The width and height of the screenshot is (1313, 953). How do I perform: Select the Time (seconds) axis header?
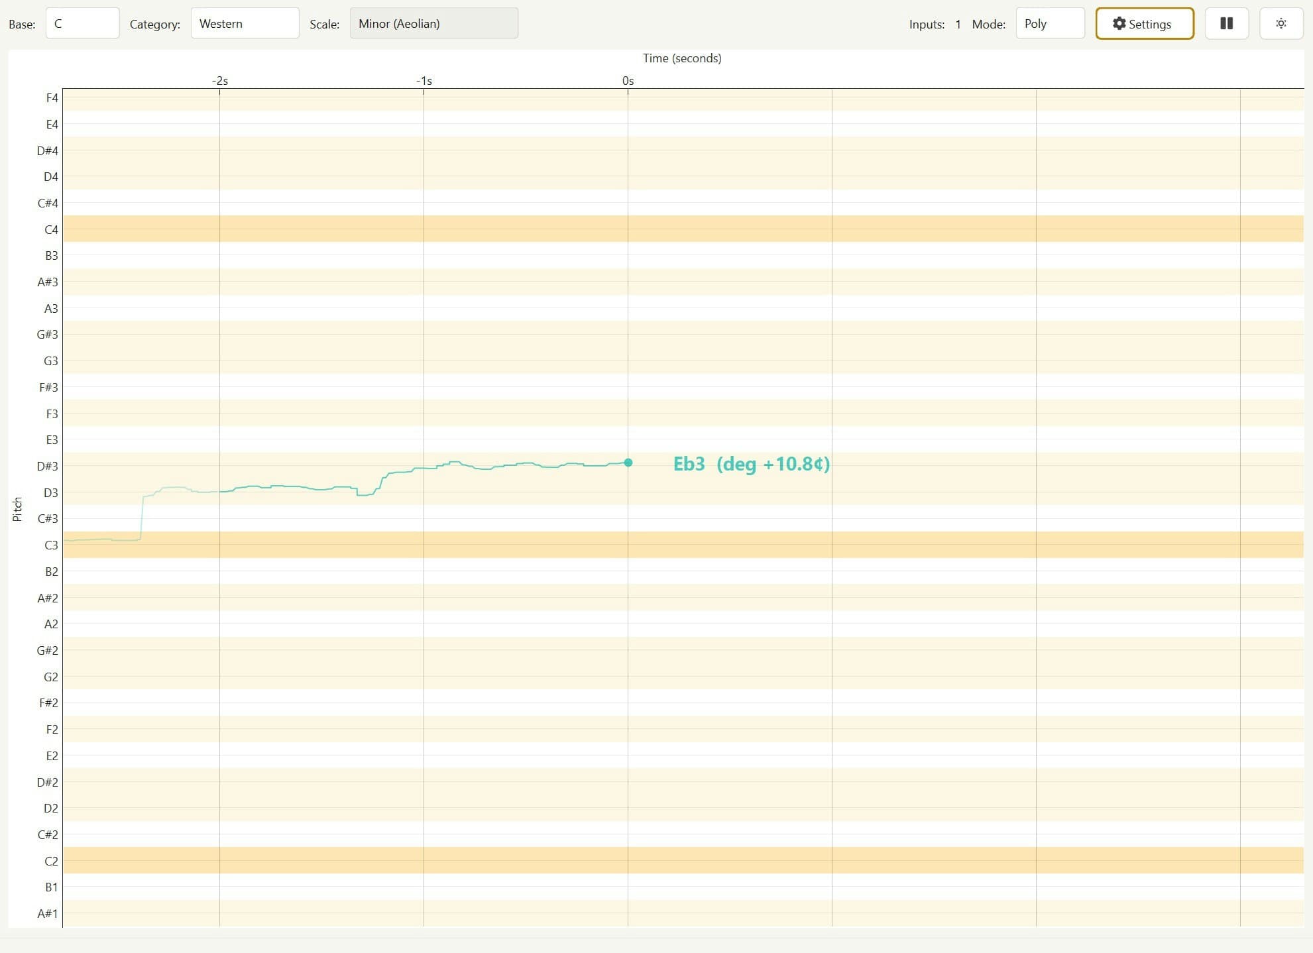(681, 58)
